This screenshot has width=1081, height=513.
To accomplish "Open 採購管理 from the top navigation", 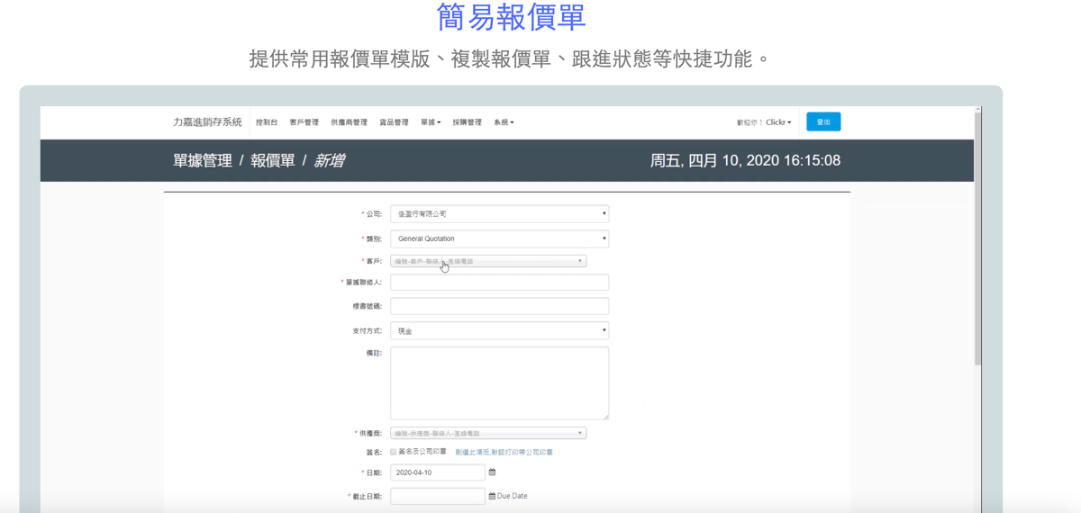I will tap(467, 122).
